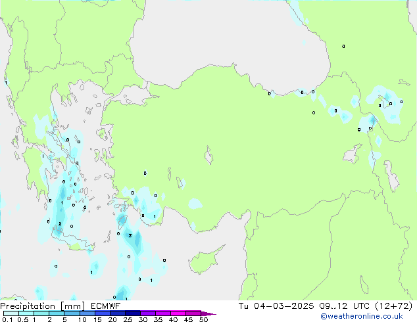Screen dimensions: 417x322
Task: Click the 5–10 mm legend color box
Action: pyautogui.click(x=72, y=313)
